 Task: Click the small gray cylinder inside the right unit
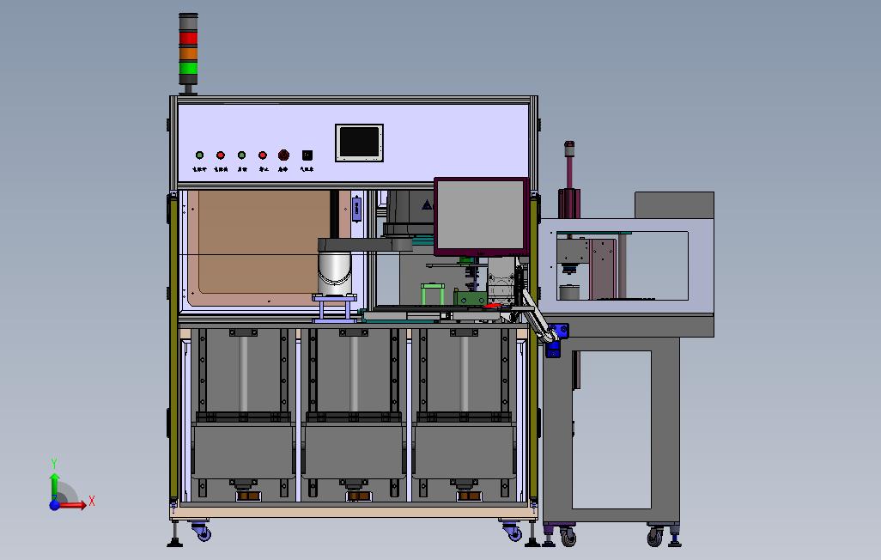[x=569, y=292]
